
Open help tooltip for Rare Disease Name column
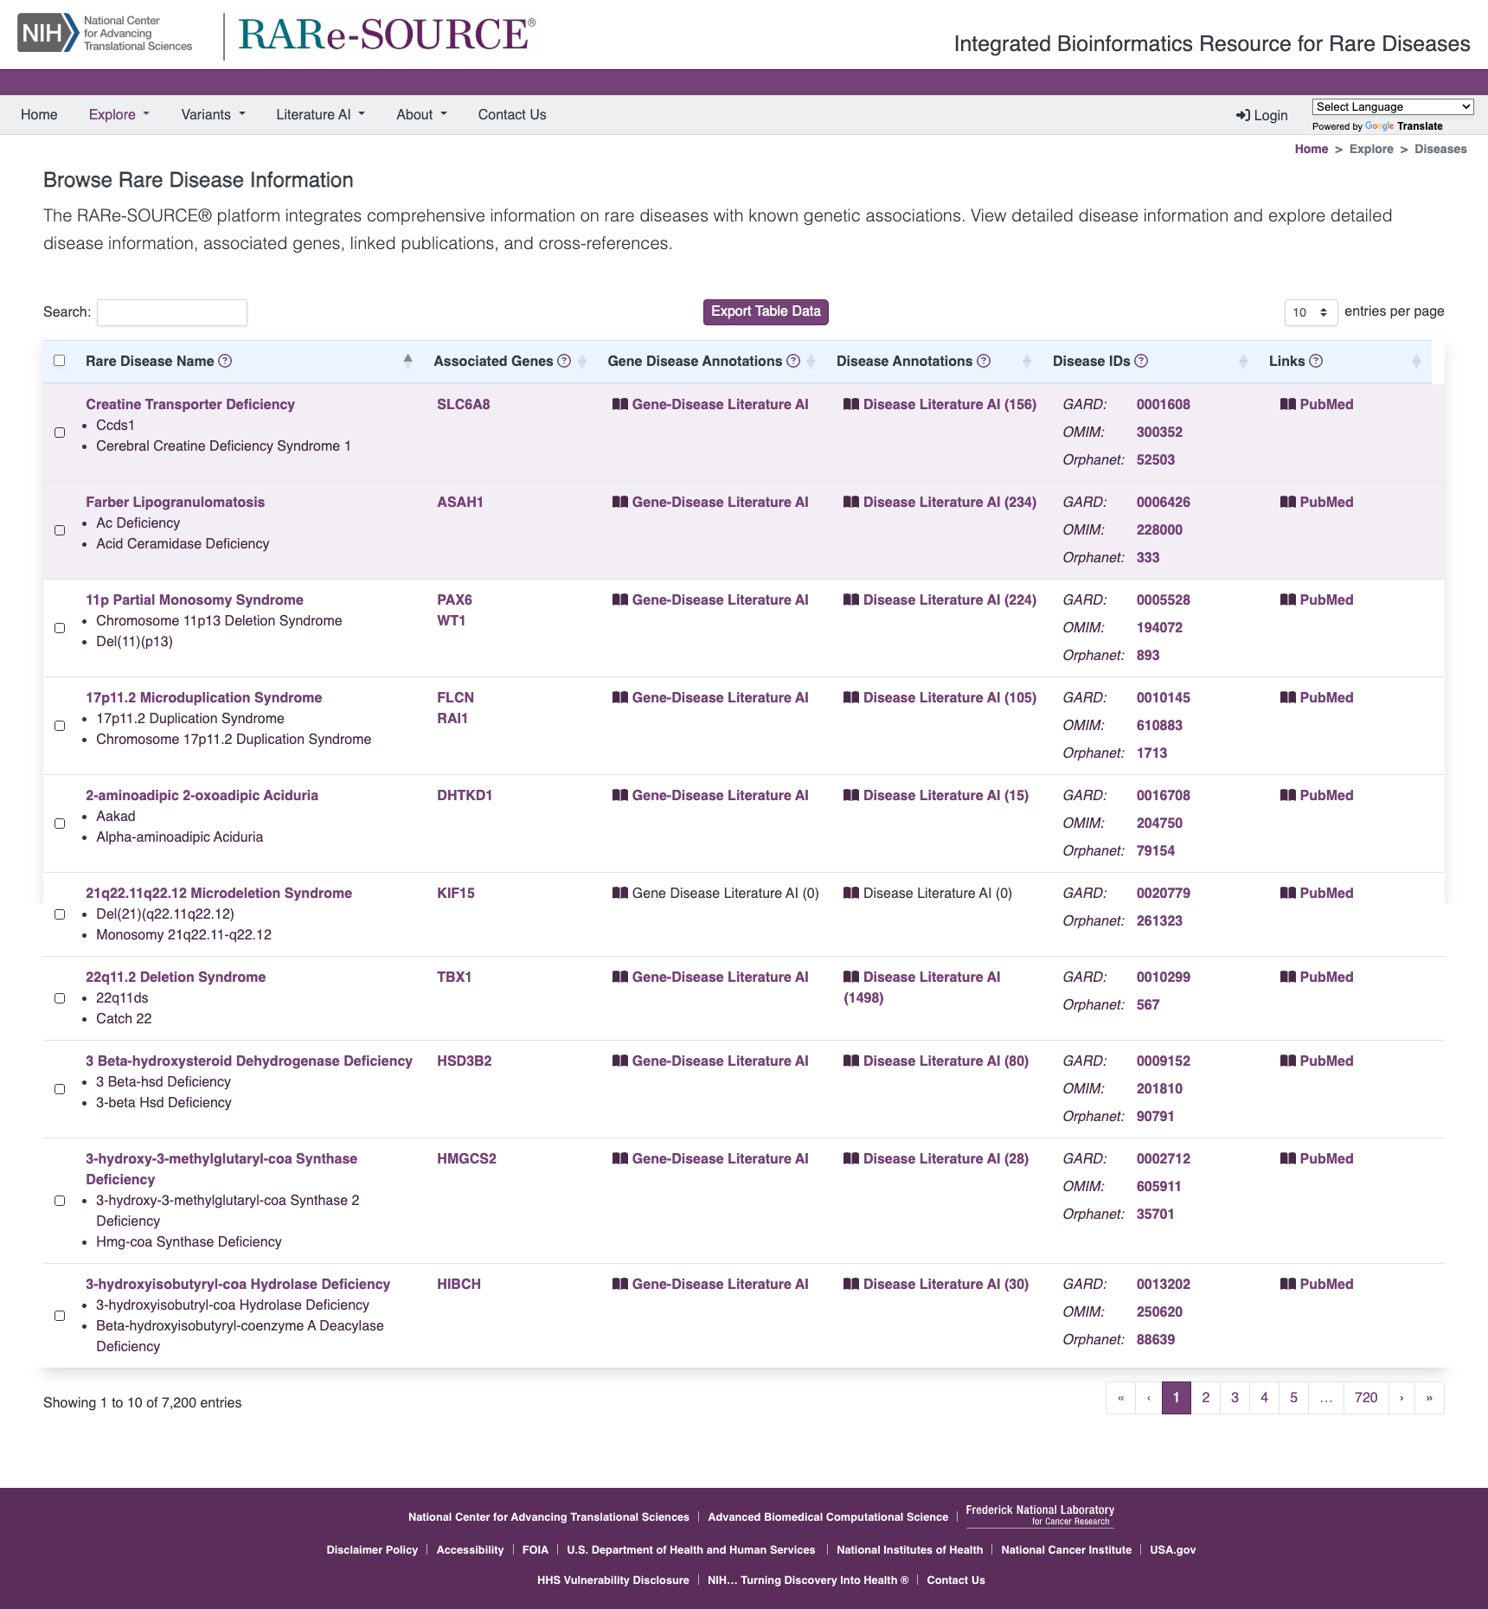[x=224, y=361]
